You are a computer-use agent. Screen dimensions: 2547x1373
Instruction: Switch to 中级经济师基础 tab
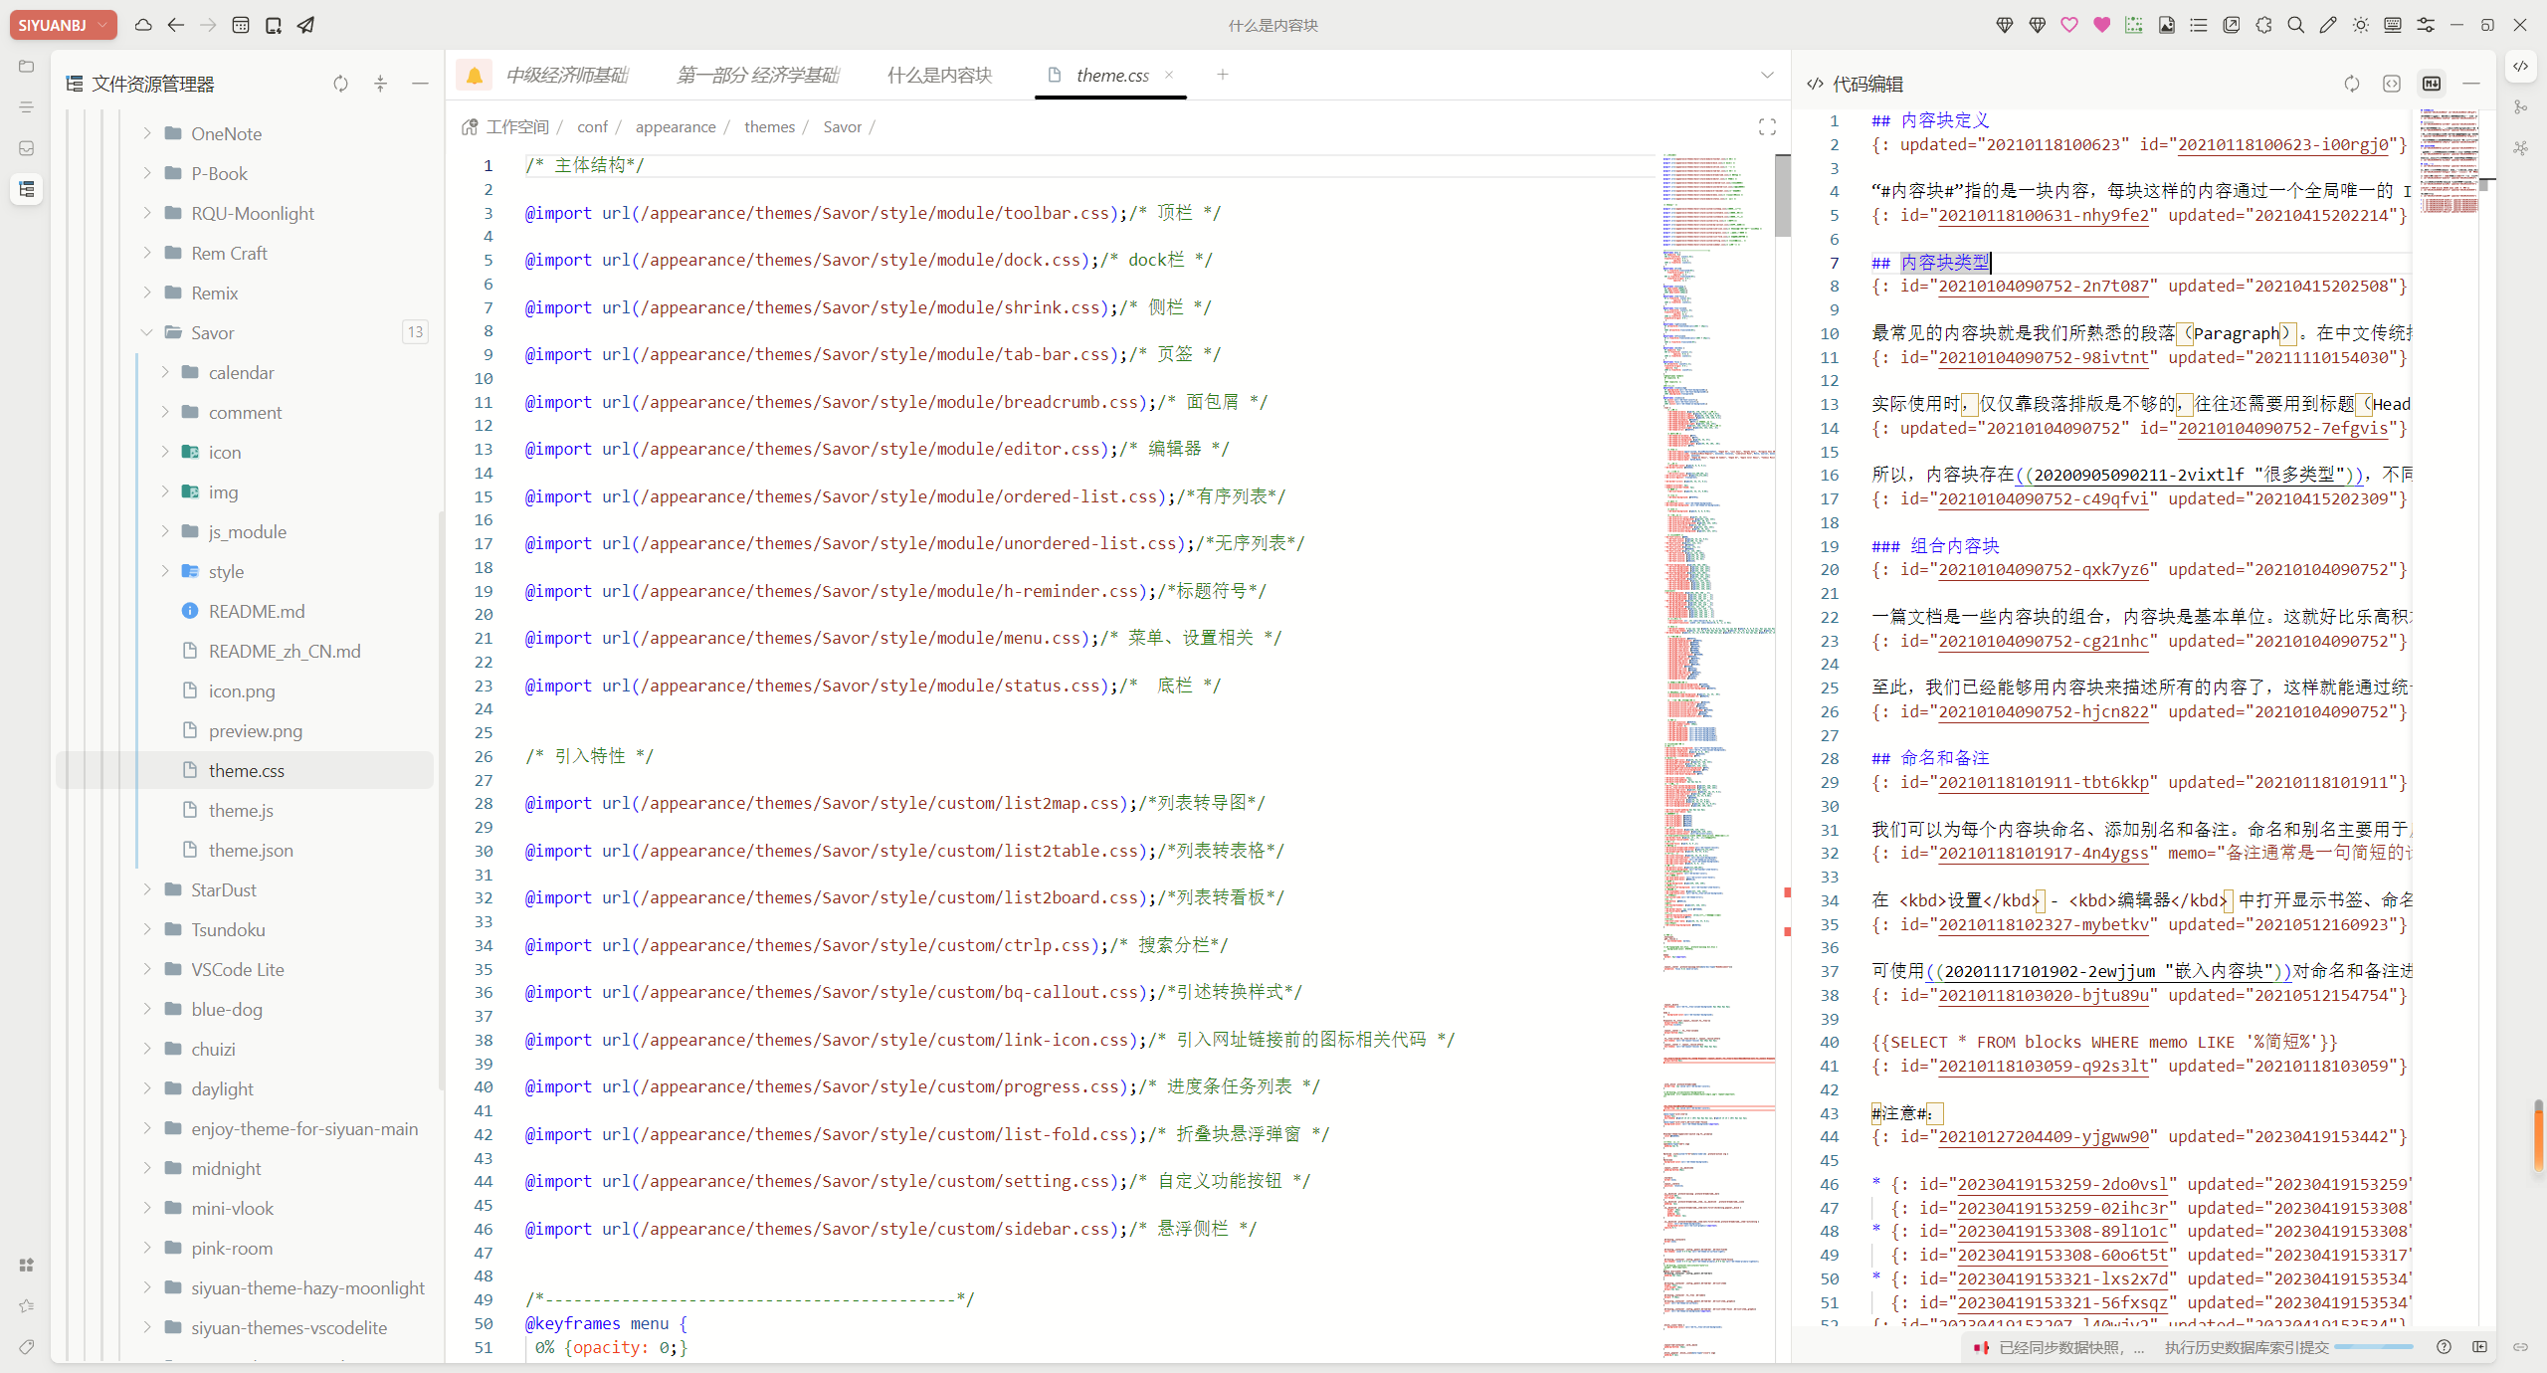pyautogui.click(x=566, y=75)
